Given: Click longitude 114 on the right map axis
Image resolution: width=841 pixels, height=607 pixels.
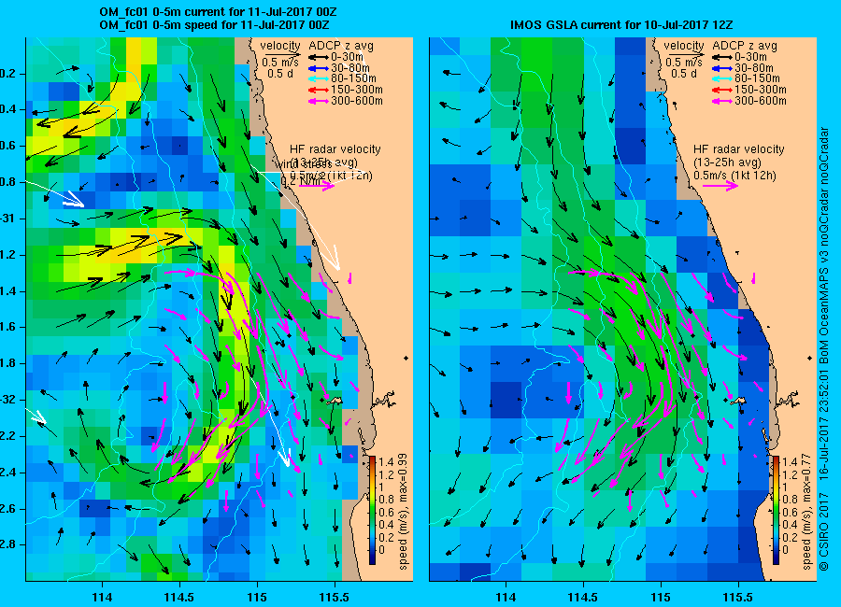Looking at the screenshot, I should point(506,597).
